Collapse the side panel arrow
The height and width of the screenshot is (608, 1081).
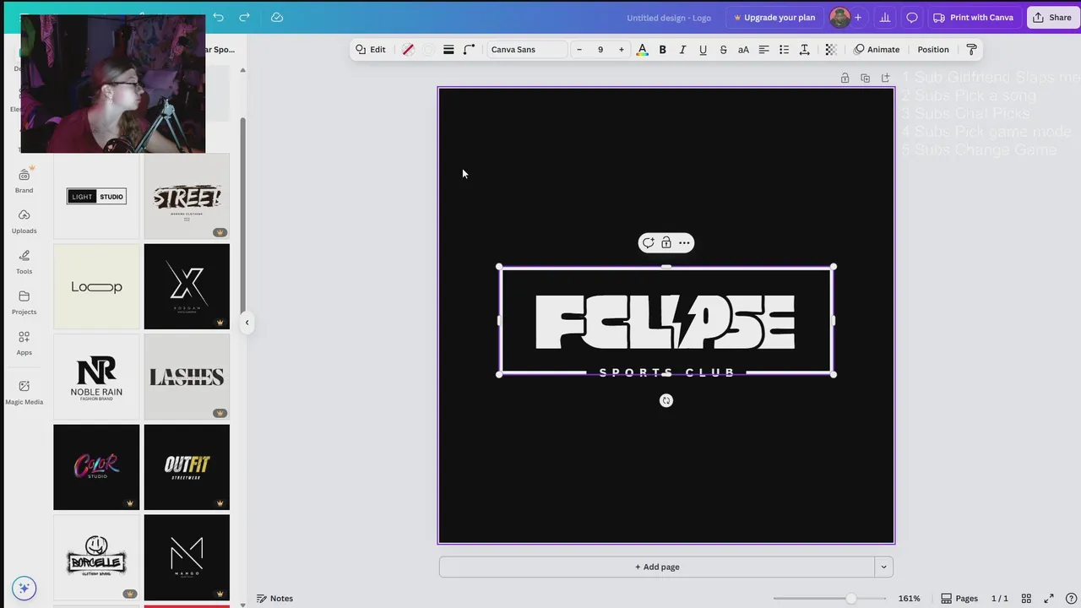coord(247,322)
